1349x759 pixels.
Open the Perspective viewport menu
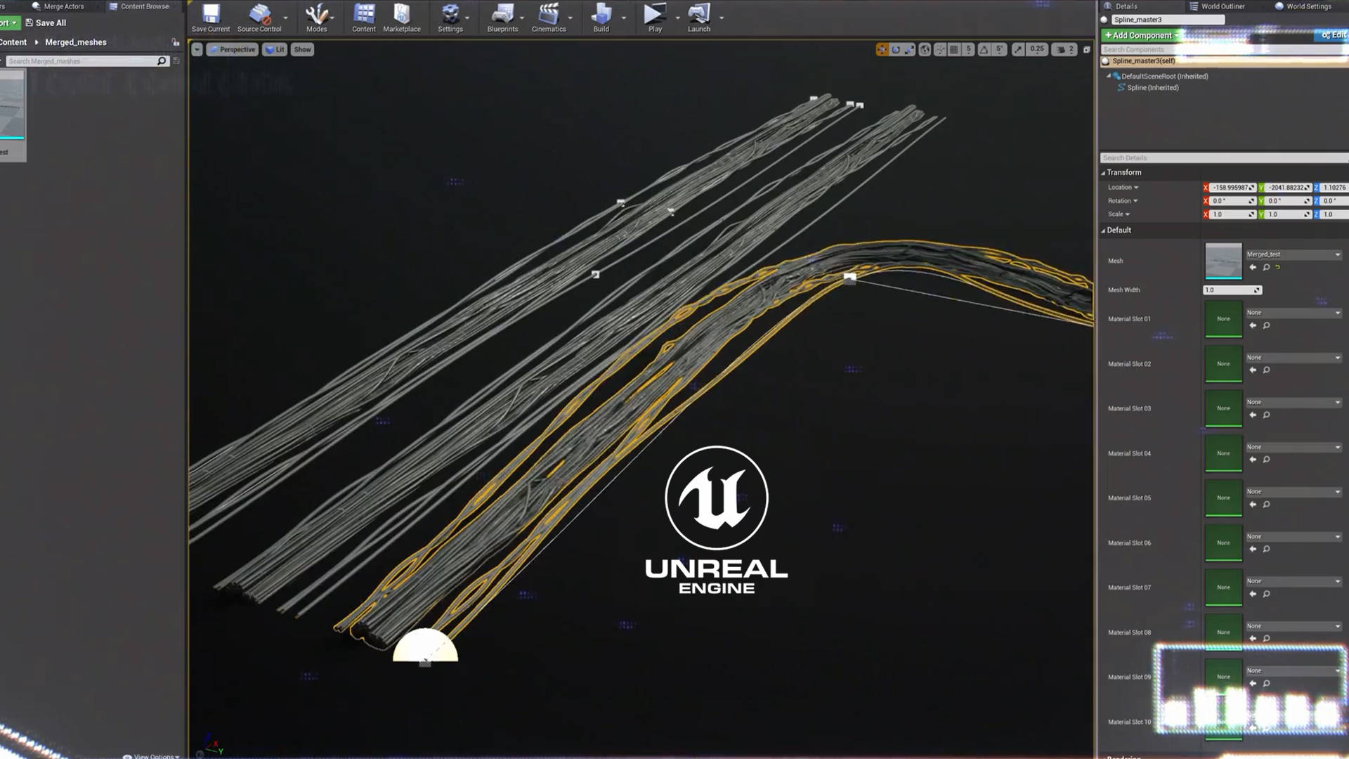(231, 49)
